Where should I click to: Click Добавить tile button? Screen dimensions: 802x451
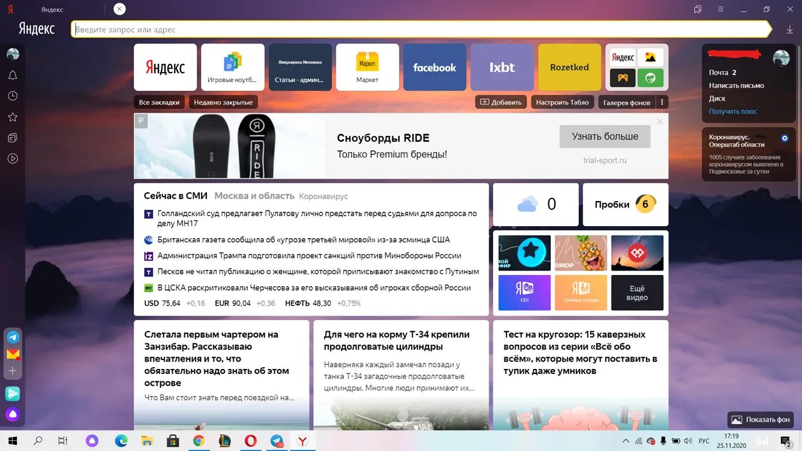[501, 102]
